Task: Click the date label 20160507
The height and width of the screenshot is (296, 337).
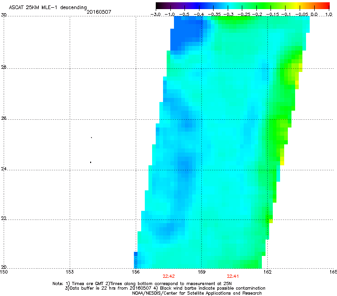Action: point(99,12)
